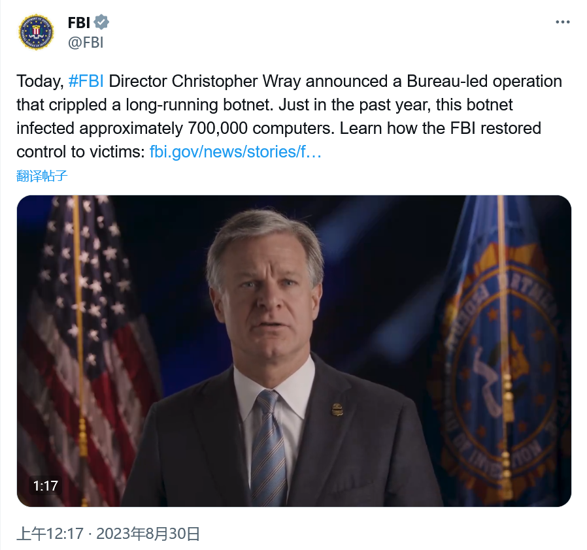The width and height of the screenshot is (587, 550).
Task: Click the gray verified badge next to FBI
Action: (101, 22)
